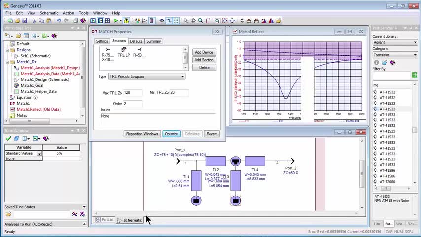The height and width of the screenshot is (237, 421).
Task: Click the Reposition Windows button
Action: (142, 134)
